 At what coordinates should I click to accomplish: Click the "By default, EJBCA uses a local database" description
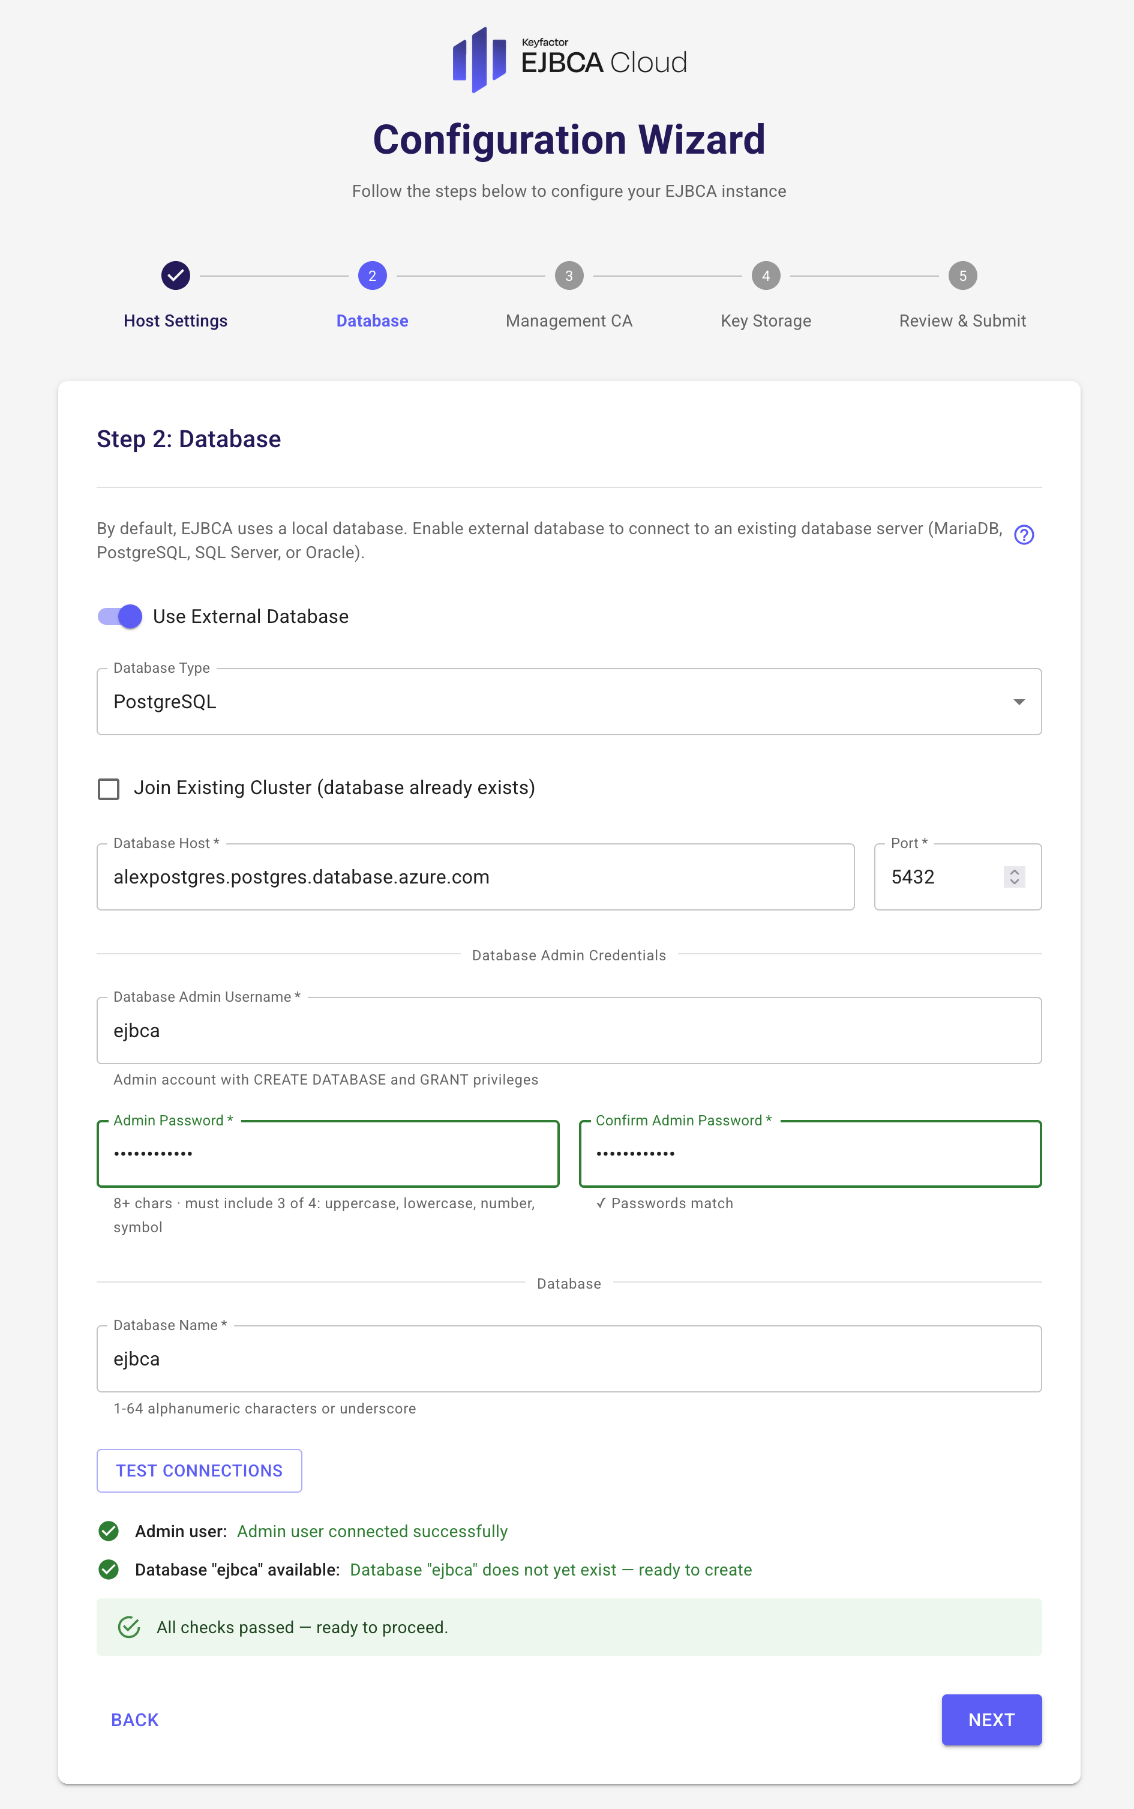[x=550, y=540]
